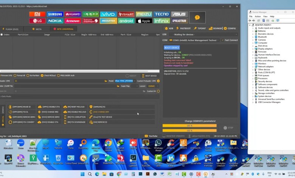Select the SPECIAL vertical side tab
Image resolution: width=295 pixels, height=178 pixels.
click(x=3, y=120)
